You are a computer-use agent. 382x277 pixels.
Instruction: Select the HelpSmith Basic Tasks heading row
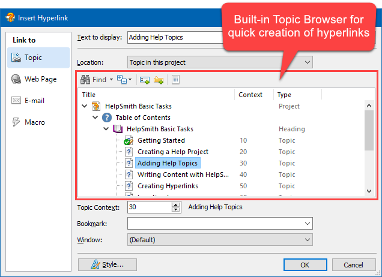click(160, 129)
